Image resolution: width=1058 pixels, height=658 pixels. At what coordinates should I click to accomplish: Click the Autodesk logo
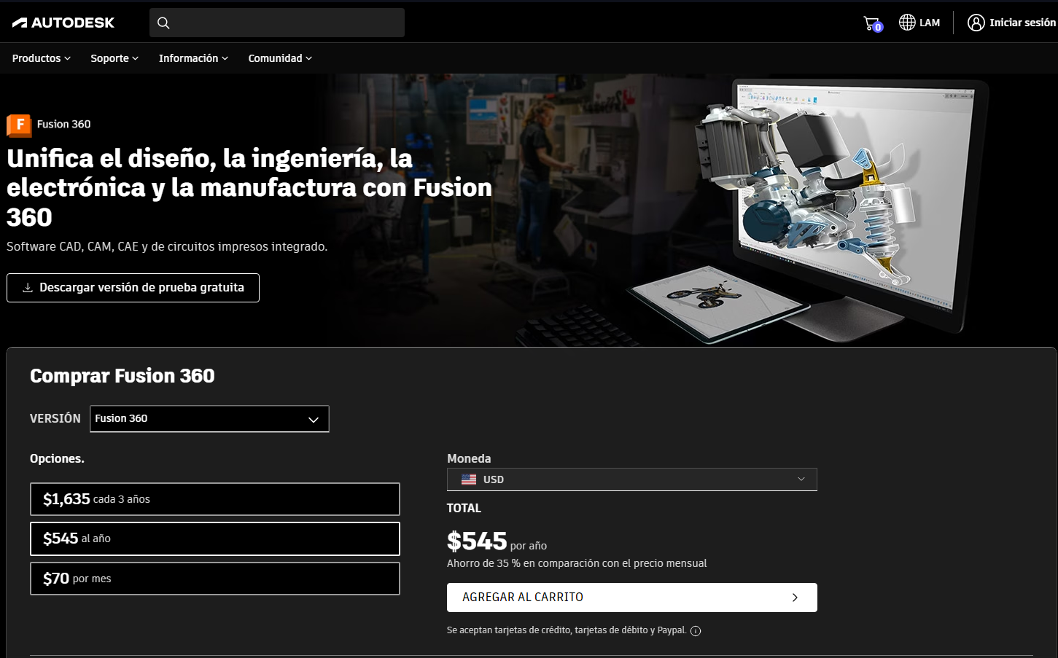(x=63, y=23)
